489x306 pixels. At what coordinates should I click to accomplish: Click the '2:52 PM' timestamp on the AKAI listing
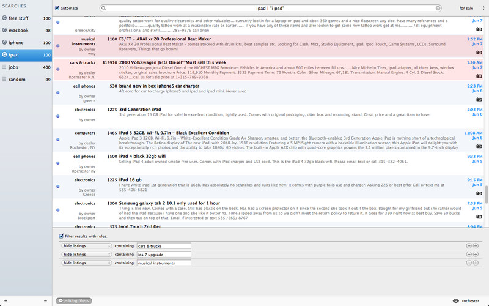(475, 39)
